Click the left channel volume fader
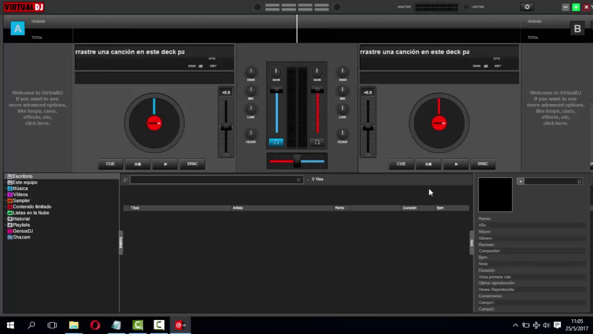This screenshot has width=593, height=334. click(277, 90)
